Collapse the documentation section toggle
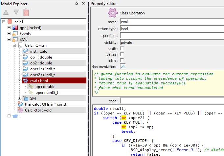 (123, 66)
